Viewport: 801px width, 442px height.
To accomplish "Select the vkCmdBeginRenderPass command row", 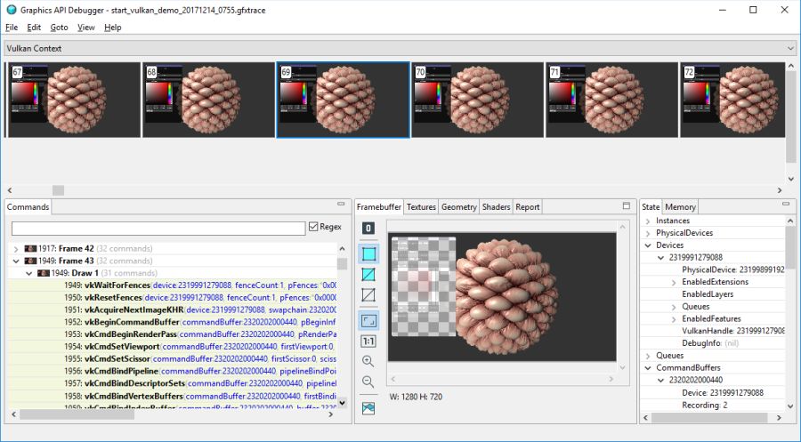I will click(x=174, y=334).
